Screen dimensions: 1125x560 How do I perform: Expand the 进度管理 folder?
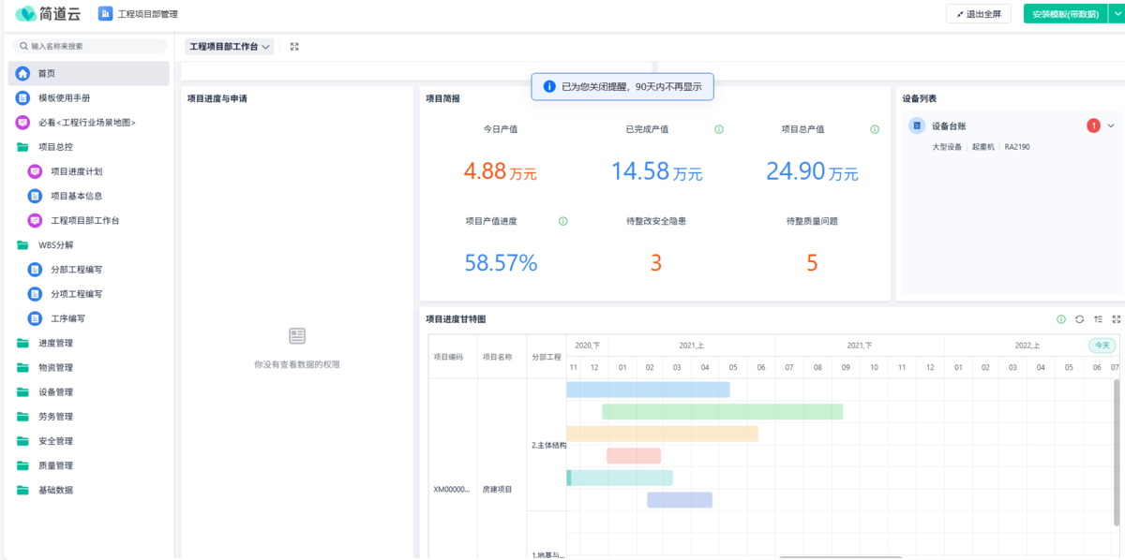pyautogui.click(x=55, y=343)
